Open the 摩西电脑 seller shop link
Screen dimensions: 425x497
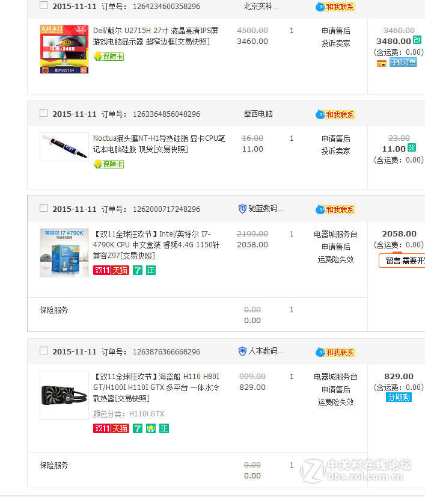coord(258,114)
